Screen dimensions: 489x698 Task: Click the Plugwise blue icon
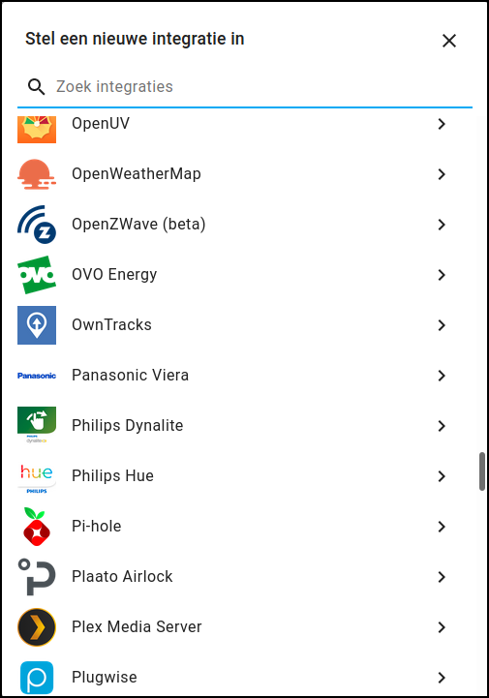tap(37, 678)
